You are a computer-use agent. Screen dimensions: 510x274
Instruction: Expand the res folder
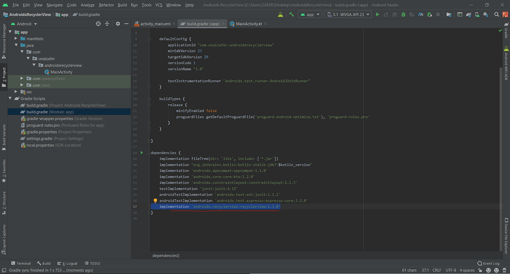click(x=15, y=92)
